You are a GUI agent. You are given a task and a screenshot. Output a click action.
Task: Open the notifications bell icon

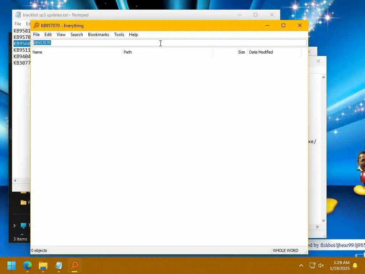pos(355,265)
